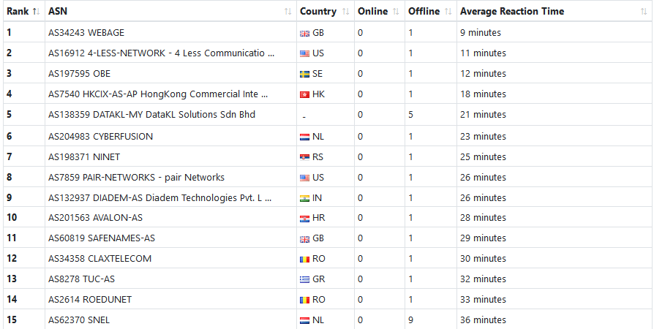Click Sweden flag in OBE row
The image size is (654, 329).
point(304,75)
